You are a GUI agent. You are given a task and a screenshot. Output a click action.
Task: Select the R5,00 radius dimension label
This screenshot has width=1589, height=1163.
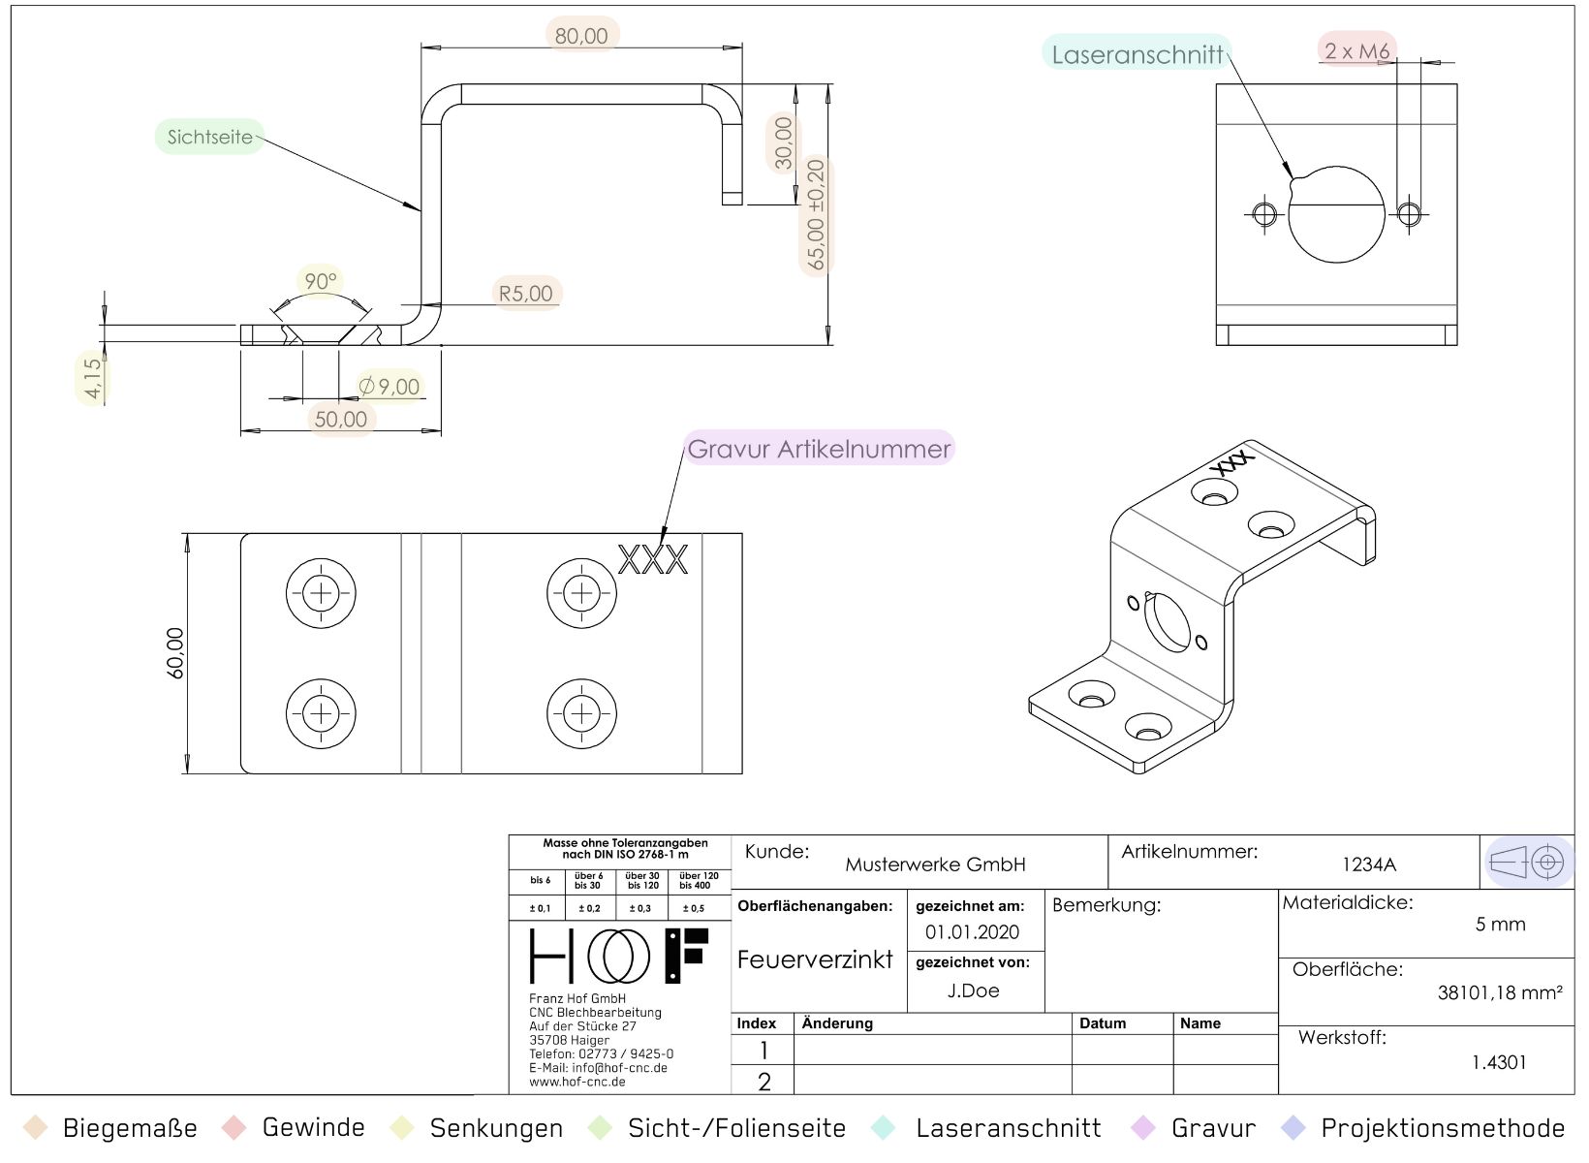pyautogui.click(x=526, y=293)
